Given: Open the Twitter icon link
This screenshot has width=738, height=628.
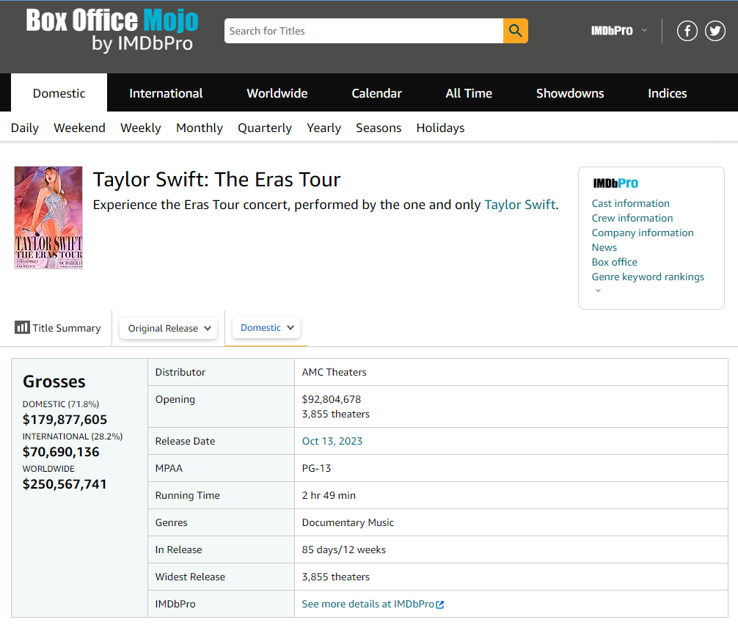Looking at the screenshot, I should 715,31.
